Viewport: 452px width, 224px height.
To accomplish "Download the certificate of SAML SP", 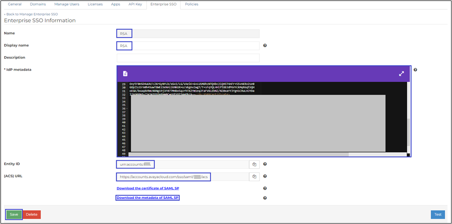I will pos(148,188).
